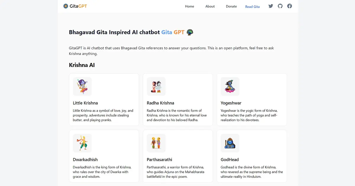The width and height of the screenshot is (355, 186).
Task: Open the Donate page
Action: click(231, 6)
